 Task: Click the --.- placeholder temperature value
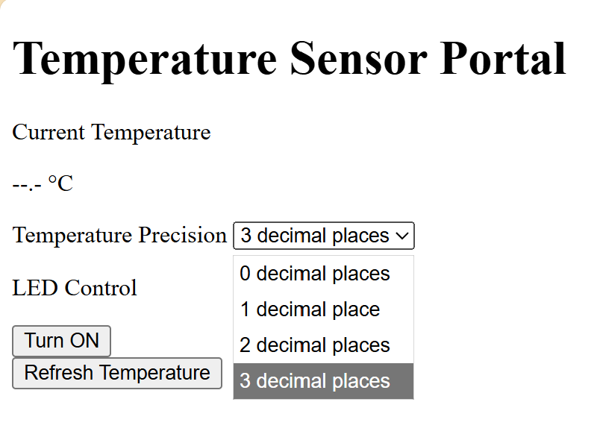(27, 183)
